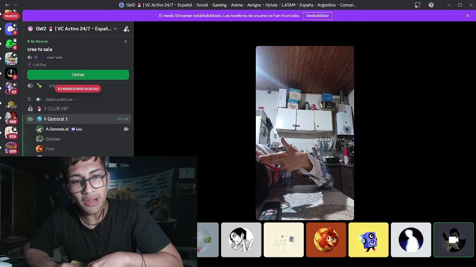
Task: Close the En Directo card
Action: [x=126, y=41]
